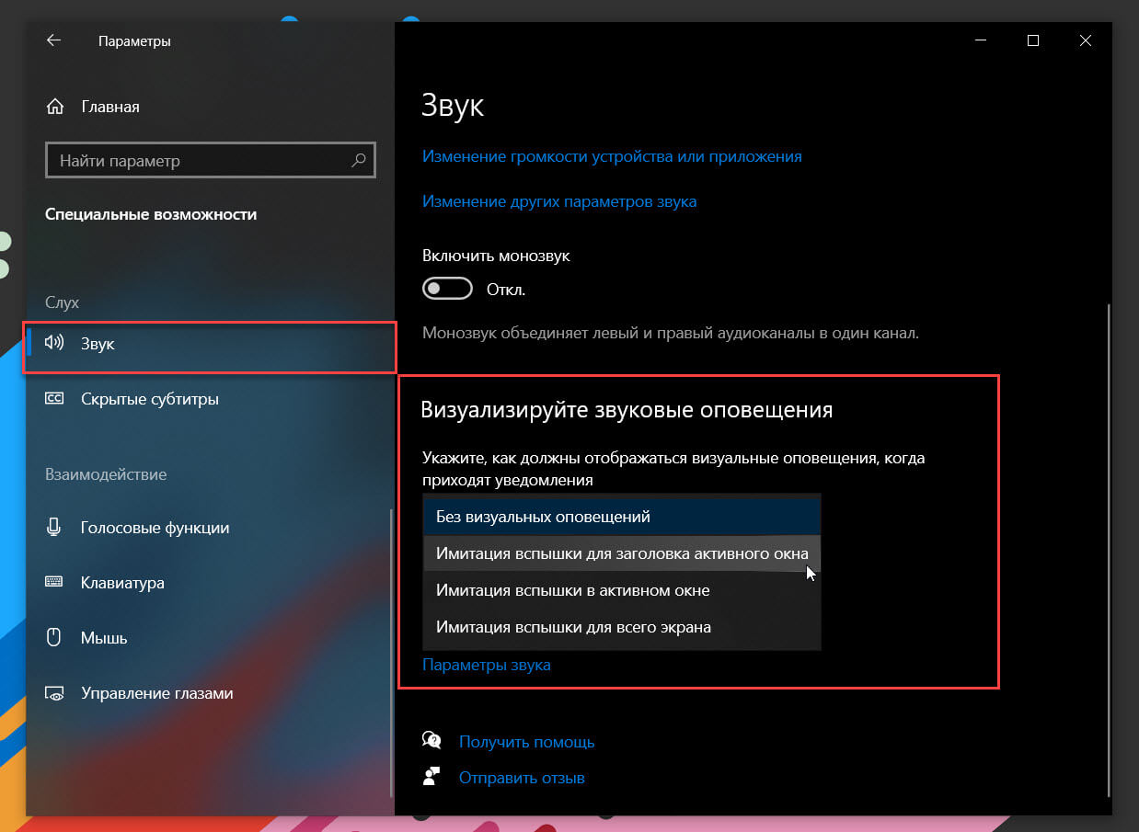1139x832 pixels.
Task: Go to Главная home label
Action: coord(110,107)
